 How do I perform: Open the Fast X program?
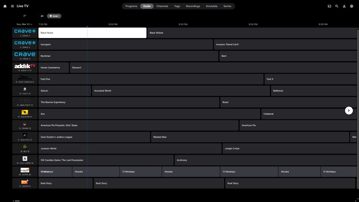point(311,79)
